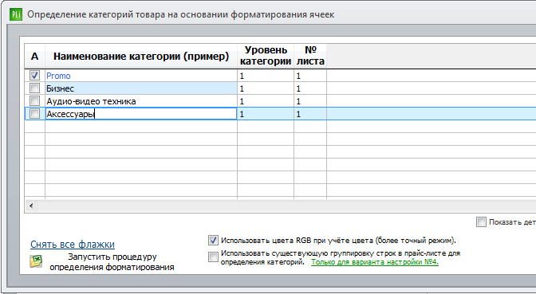The image size is (536, 294).
Task: Click the Аксессуары editing input field
Action: point(141,114)
